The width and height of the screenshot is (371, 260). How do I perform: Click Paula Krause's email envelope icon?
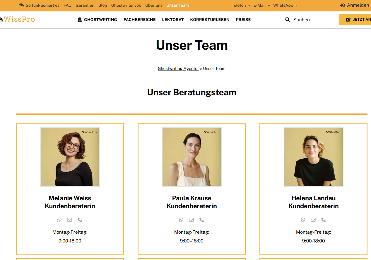coord(191,220)
